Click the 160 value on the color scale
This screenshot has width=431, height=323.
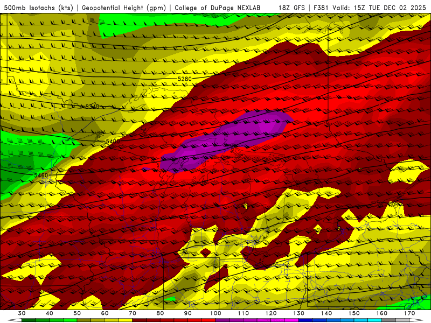pyautogui.click(x=382, y=313)
